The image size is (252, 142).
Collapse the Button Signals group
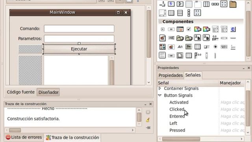point(160,95)
